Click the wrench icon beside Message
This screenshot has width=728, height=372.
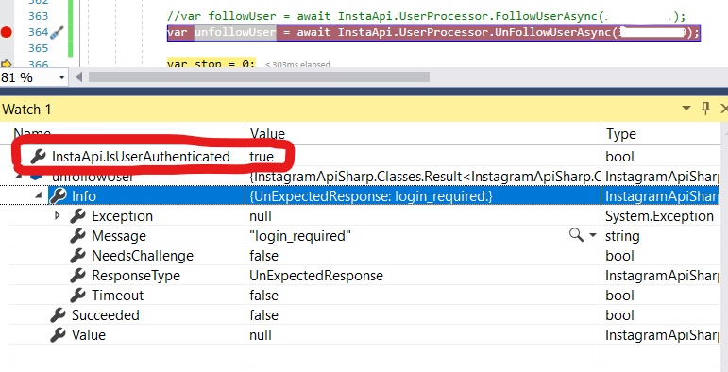pos(78,236)
